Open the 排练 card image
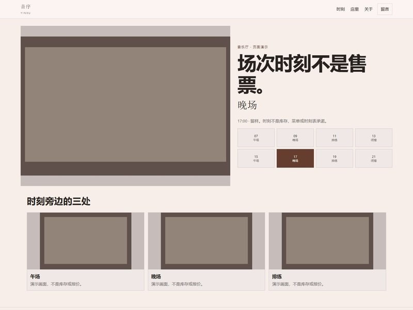The width and height of the screenshot is (413, 310). [x=327, y=241]
